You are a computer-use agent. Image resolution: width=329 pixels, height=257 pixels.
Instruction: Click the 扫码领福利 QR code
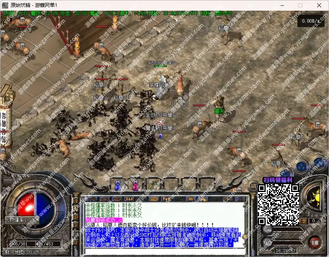[278, 204]
